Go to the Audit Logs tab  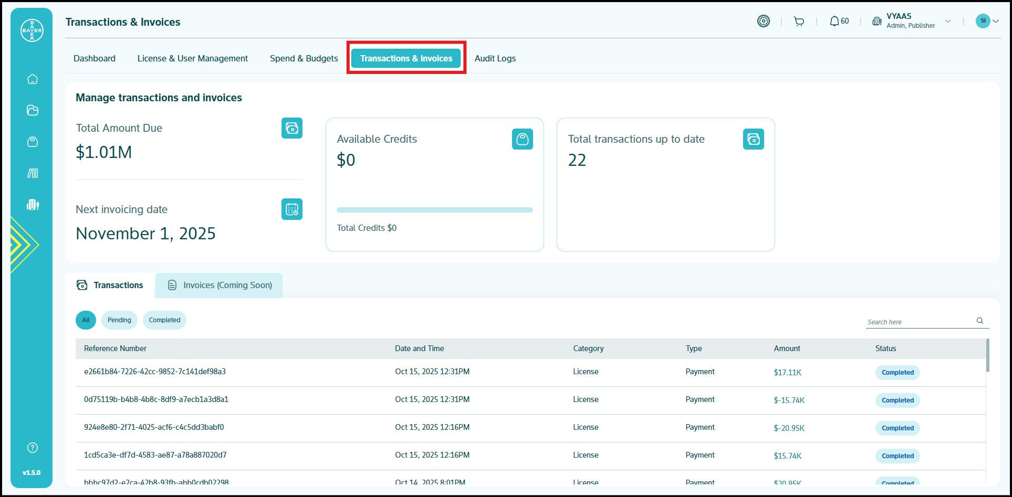tap(495, 58)
